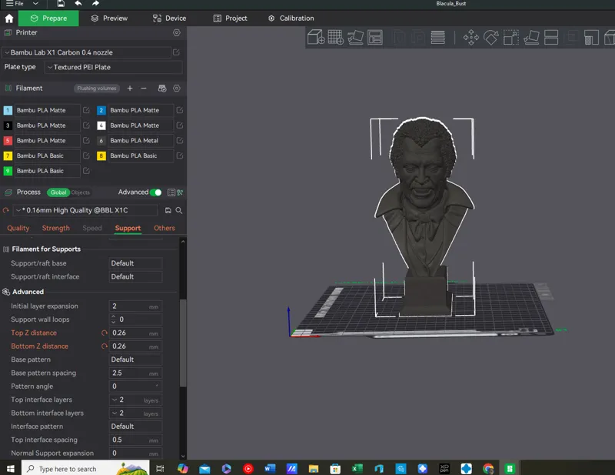615x475 pixels.
Task: Open the filament 2 Bambu PLA Matte dropdown
Action: tap(140, 110)
